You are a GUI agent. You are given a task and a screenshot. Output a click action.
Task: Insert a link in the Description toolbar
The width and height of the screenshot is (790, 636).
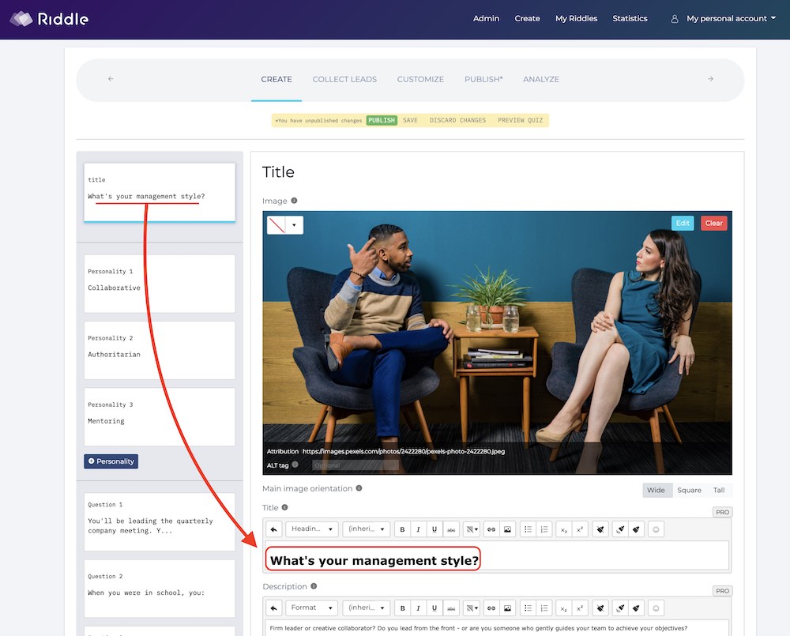(x=491, y=608)
